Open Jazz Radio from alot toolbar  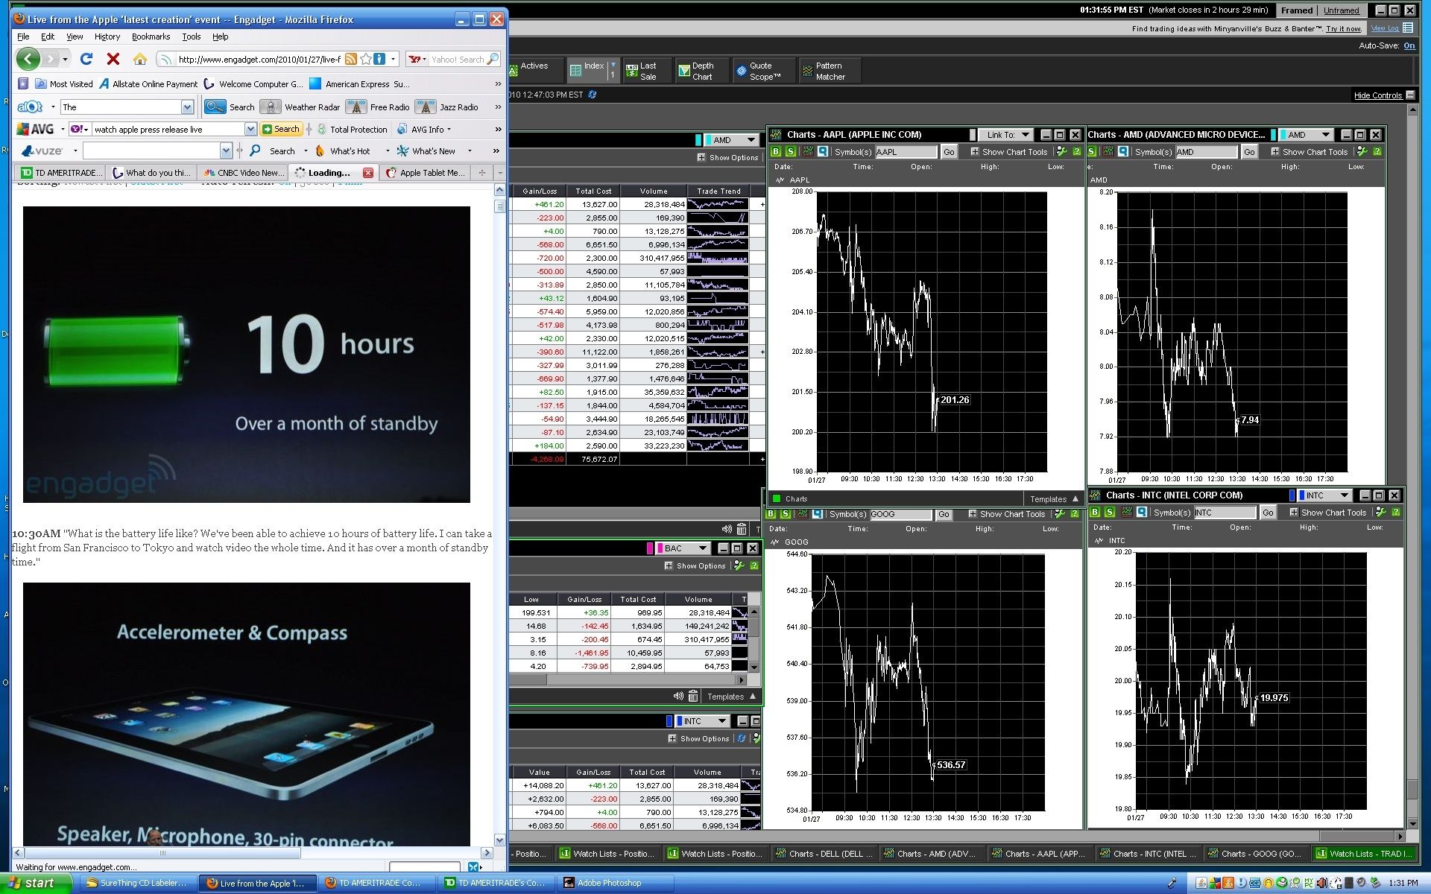448,107
